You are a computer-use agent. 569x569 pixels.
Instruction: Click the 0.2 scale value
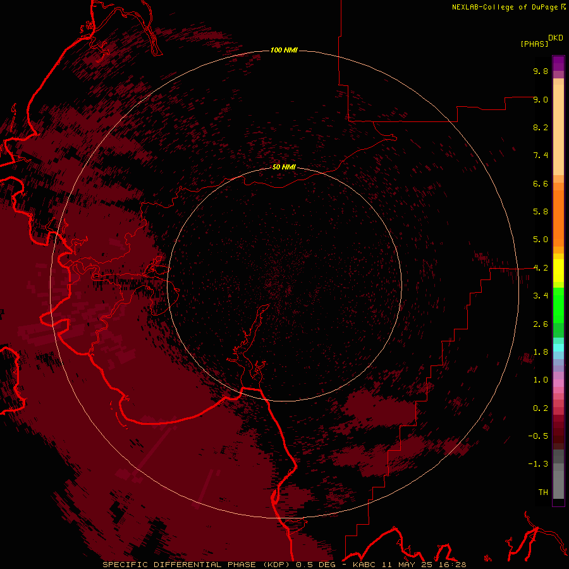tap(541, 408)
